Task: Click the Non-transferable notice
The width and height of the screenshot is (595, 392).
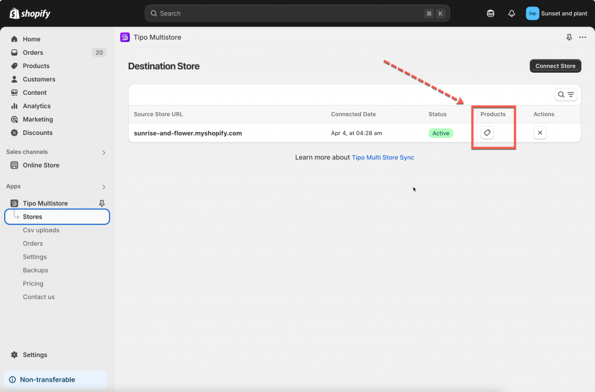Action: click(x=55, y=379)
